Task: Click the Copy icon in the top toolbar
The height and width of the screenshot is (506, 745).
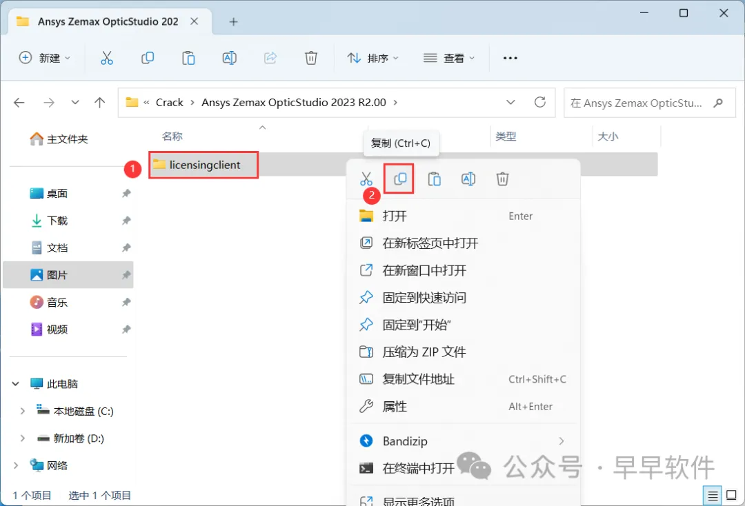Action: (x=148, y=58)
